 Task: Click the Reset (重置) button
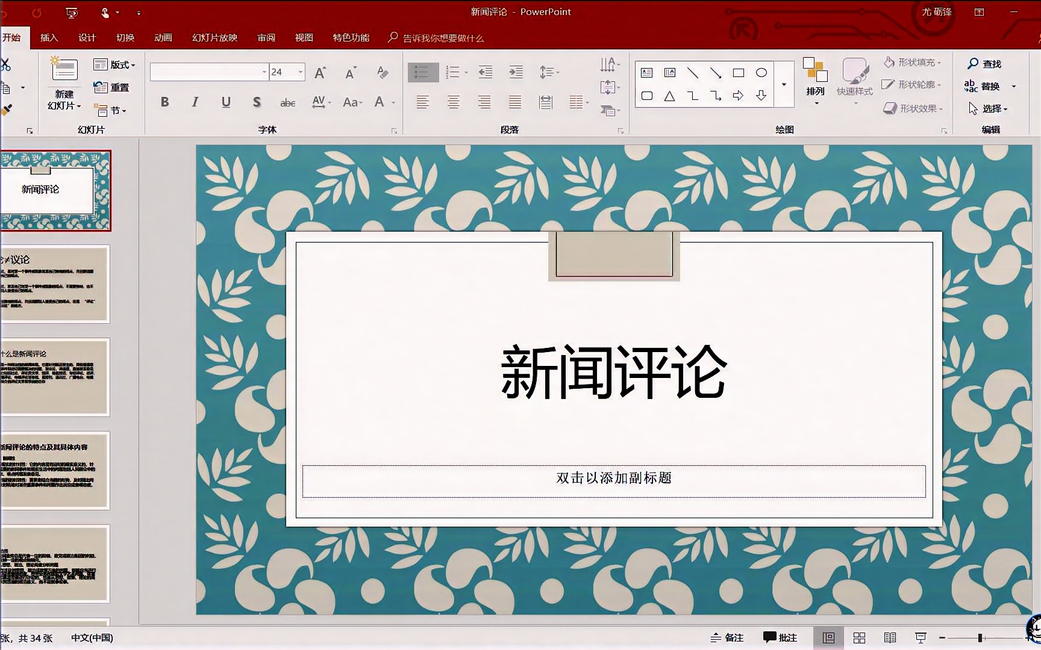point(111,87)
